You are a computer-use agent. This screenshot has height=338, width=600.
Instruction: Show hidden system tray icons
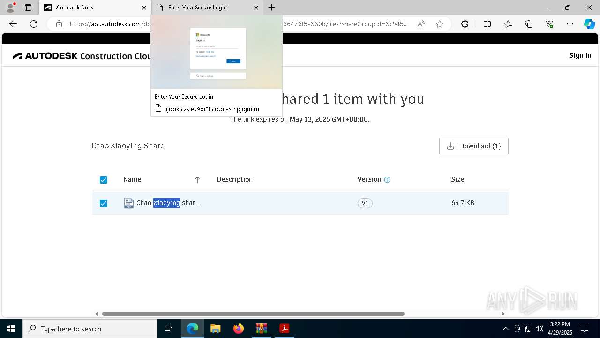[505, 329]
